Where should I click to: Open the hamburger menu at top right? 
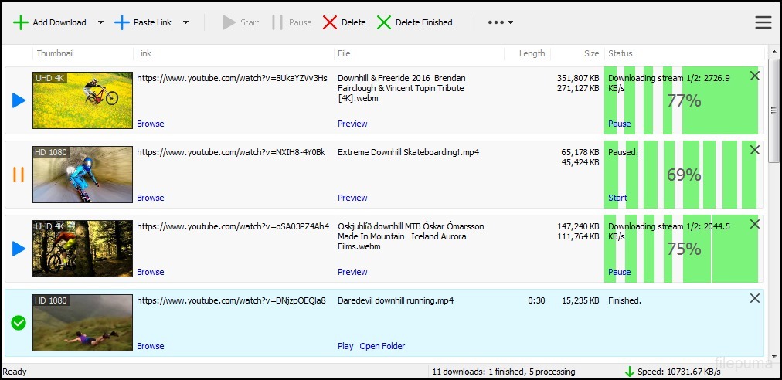pos(763,22)
